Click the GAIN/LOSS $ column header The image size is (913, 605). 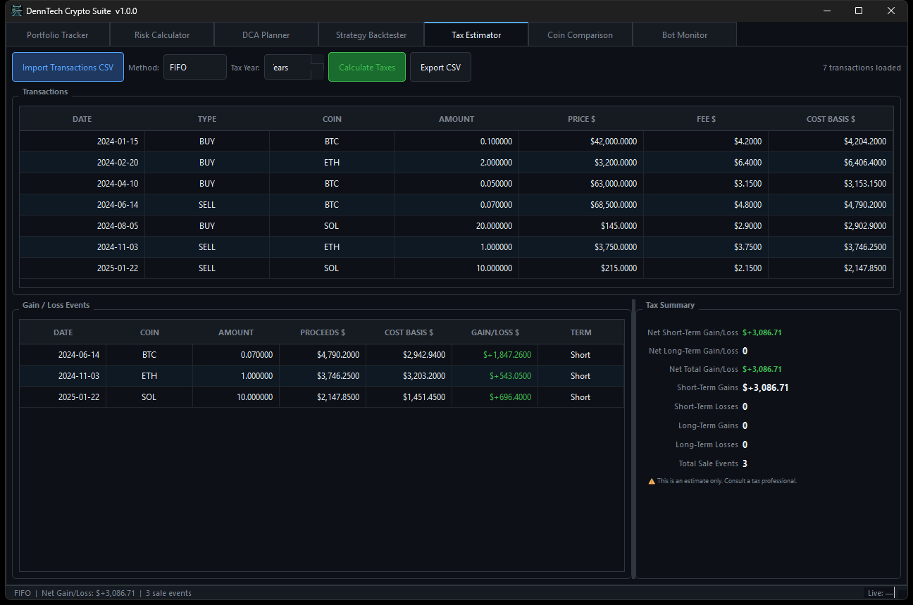tap(495, 332)
